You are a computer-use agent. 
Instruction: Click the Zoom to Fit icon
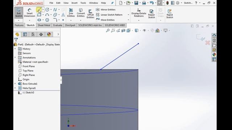(108, 30)
